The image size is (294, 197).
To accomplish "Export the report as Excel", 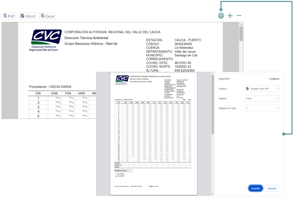I will coord(48,16).
